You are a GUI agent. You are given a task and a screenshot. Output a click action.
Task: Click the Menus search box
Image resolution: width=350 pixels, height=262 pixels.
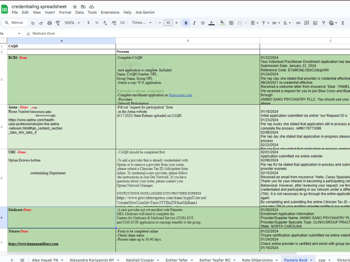click(15, 23)
